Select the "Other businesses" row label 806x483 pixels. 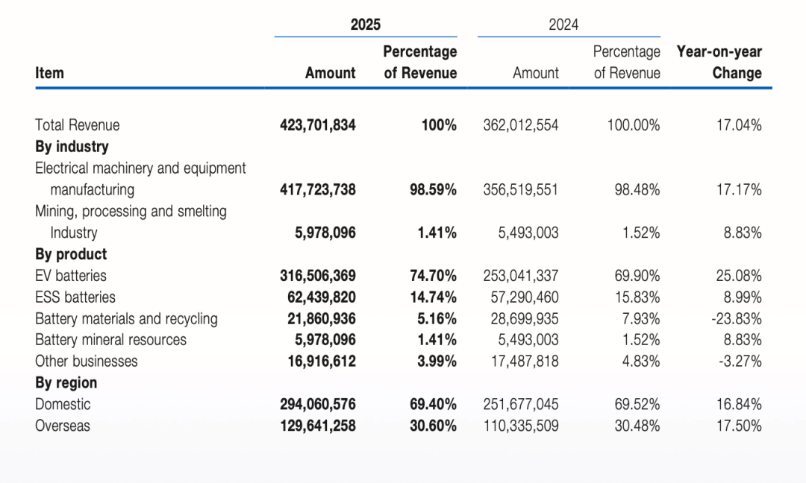[x=87, y=362]
